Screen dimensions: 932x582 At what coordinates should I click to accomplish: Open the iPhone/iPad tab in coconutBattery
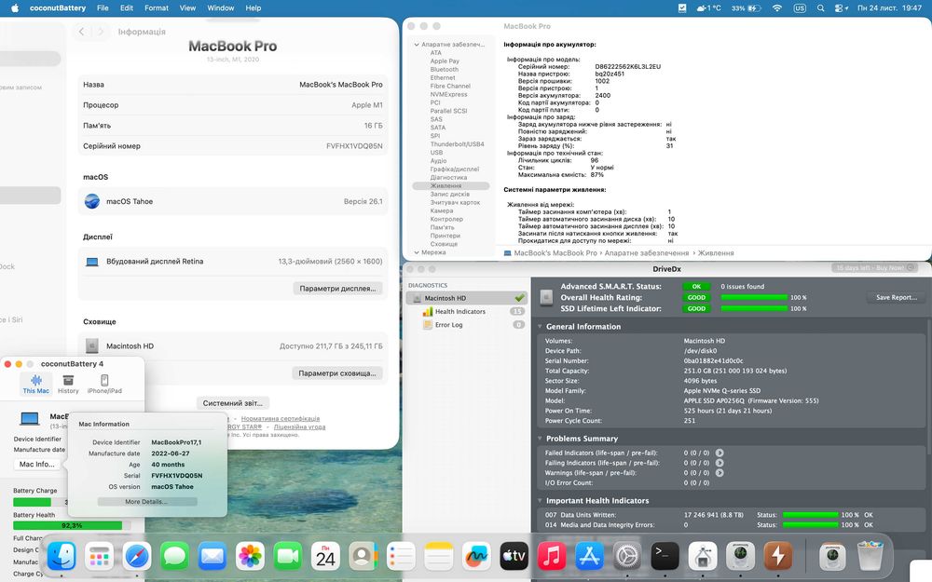[104, 385]
